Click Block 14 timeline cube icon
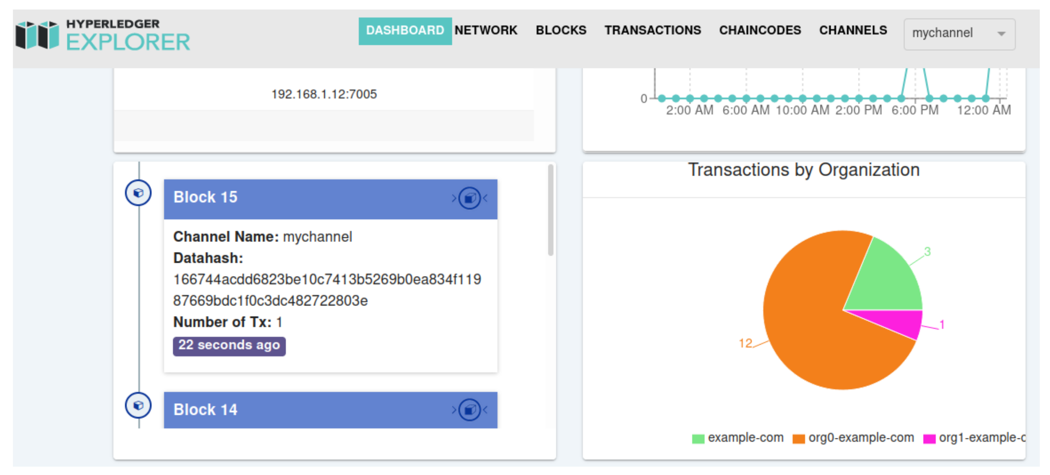The height and width of the screenshot is (475, 1050). (138, 405)
